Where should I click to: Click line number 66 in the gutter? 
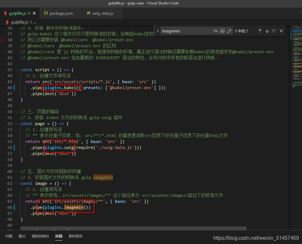pyautogui.click(x=10, y=207)
